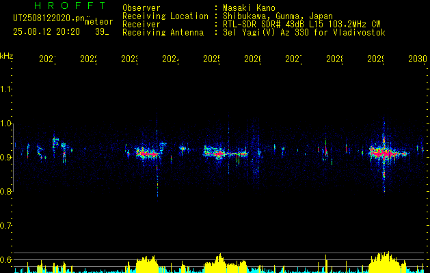This screenshot has height=273, width=430.
Task: Click the 0.6 frequency axis label
Action: (x=5, y=259)
